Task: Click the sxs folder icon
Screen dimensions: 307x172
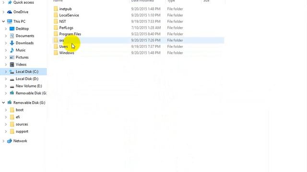Action: click(56, 40)
